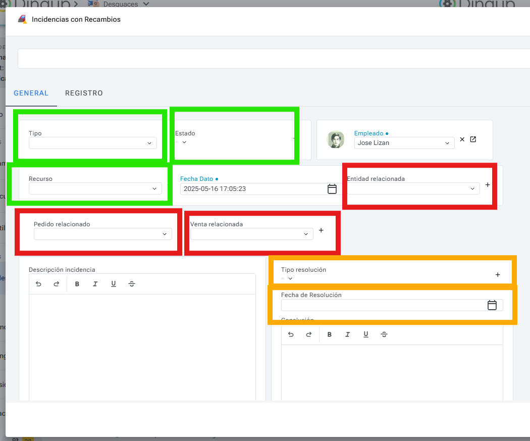Open the Recurso dropdown list
This screenshot has width=530, height=441.
pos(95,188)
